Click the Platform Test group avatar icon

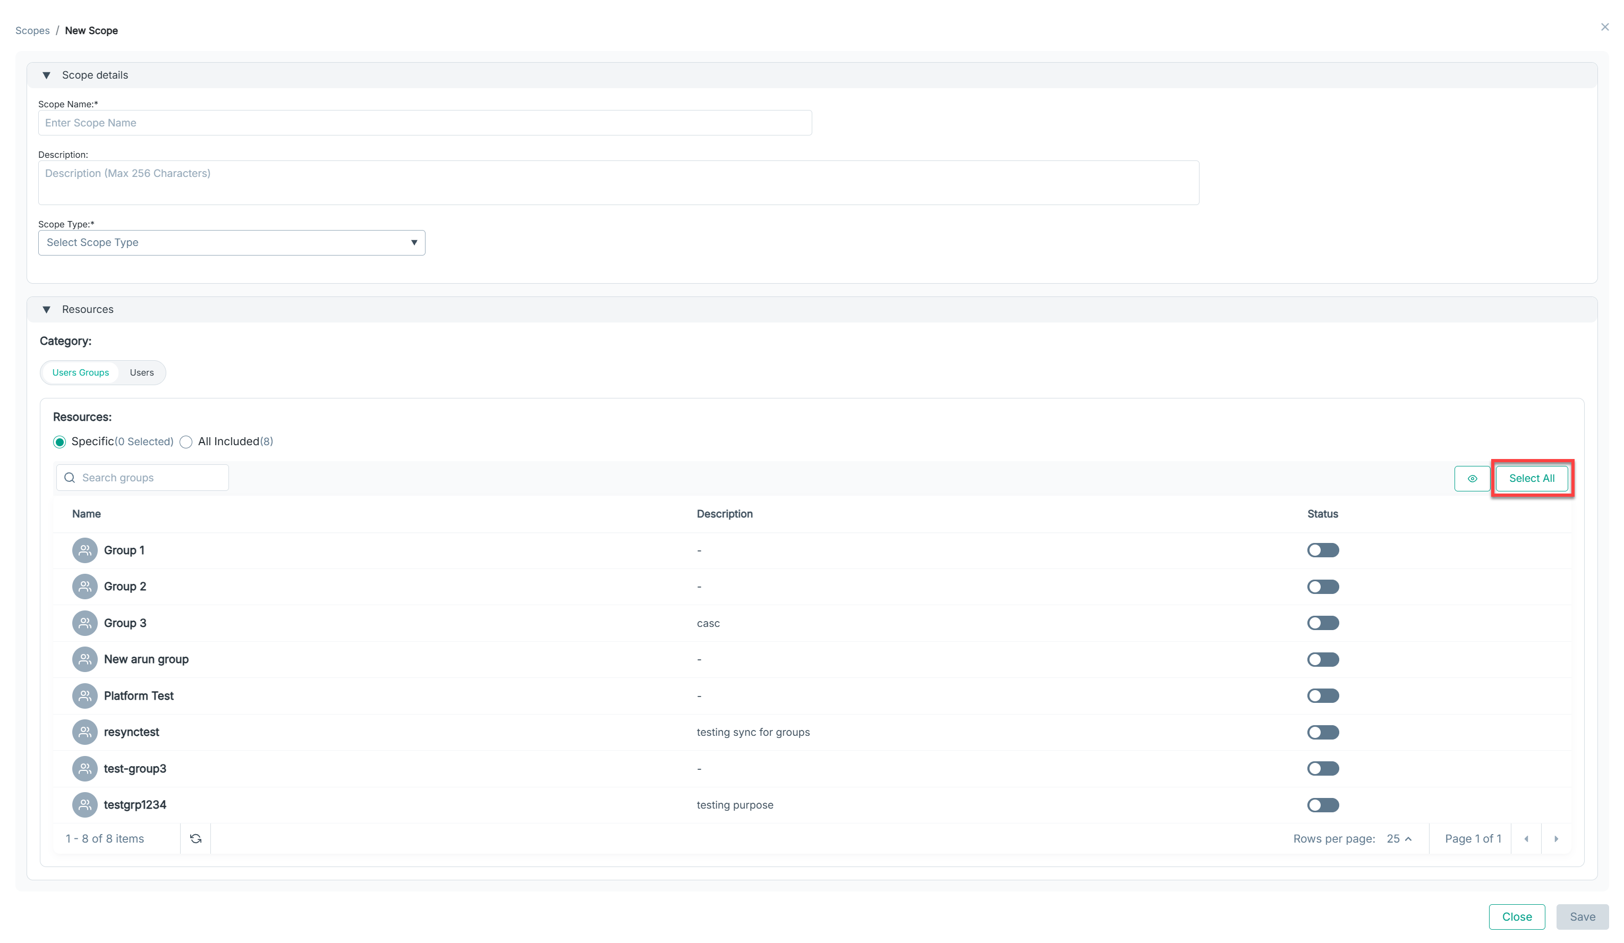click(x=84, y=695)
